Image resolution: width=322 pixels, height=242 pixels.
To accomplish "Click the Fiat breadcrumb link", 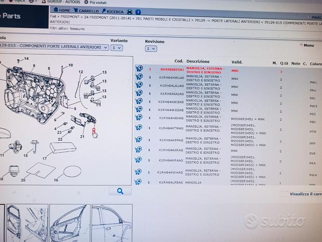I will point(53,16).
